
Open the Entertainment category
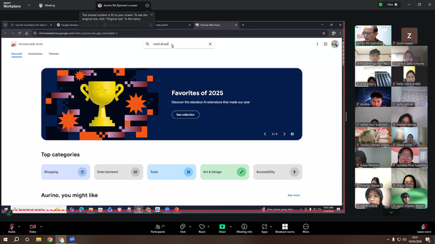click(x=118, y=171)
